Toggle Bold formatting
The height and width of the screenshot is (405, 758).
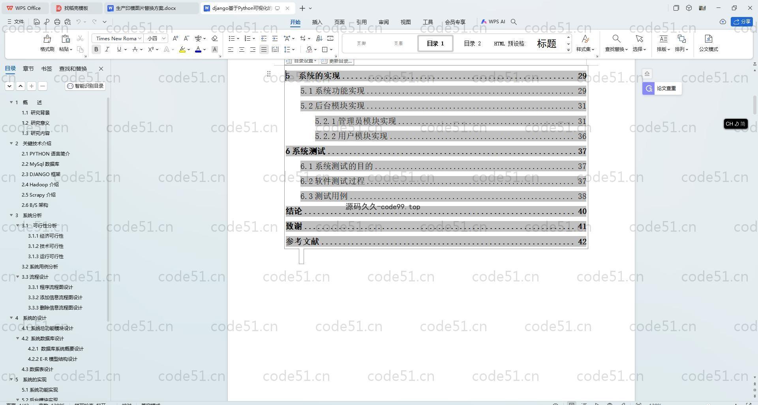coord(96,49)
